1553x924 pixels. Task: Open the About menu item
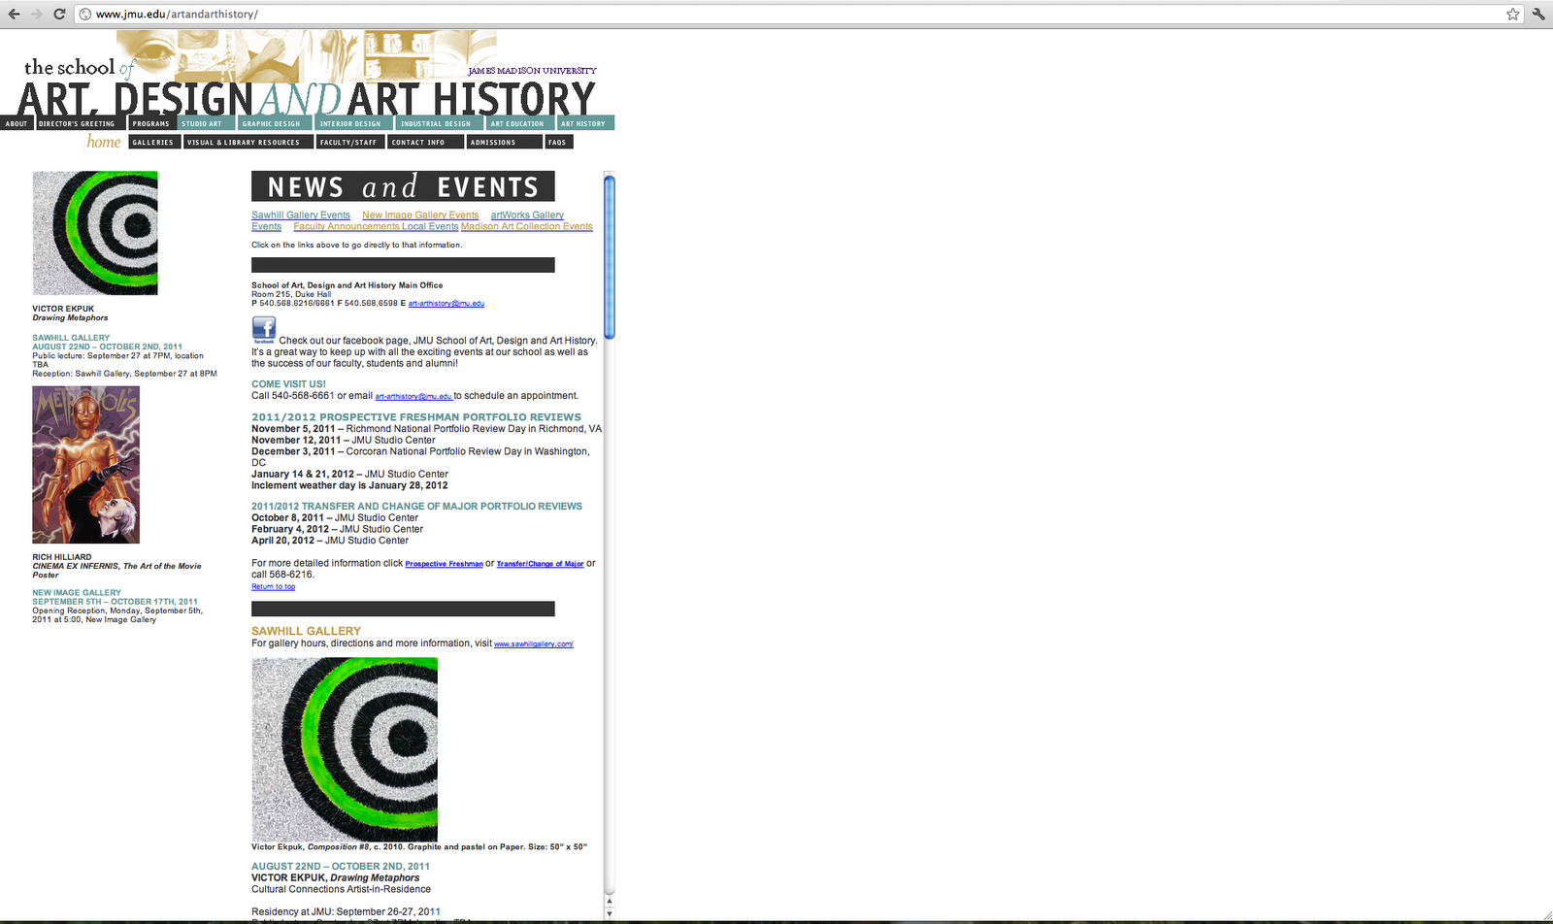click(17, 123)
